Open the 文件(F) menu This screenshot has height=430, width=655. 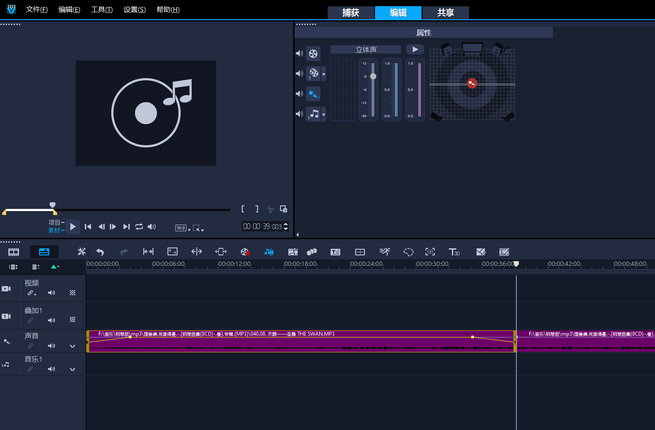[x=37, y=10]
